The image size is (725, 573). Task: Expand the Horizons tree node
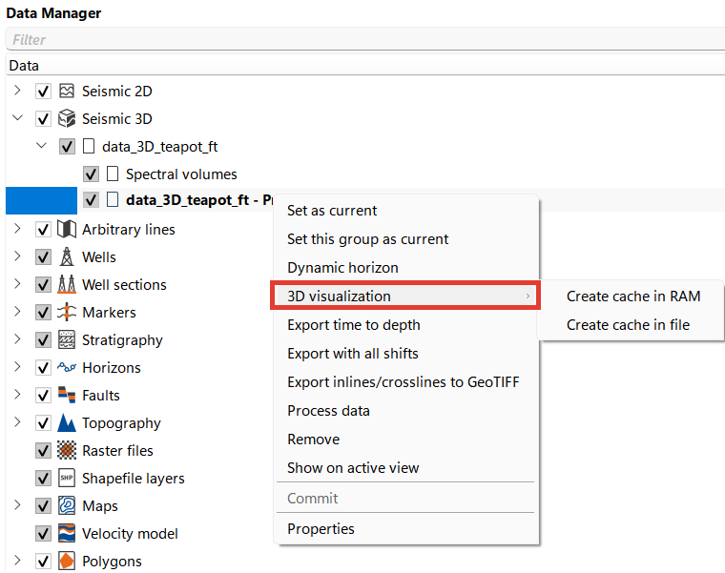(x=17, y=368)
